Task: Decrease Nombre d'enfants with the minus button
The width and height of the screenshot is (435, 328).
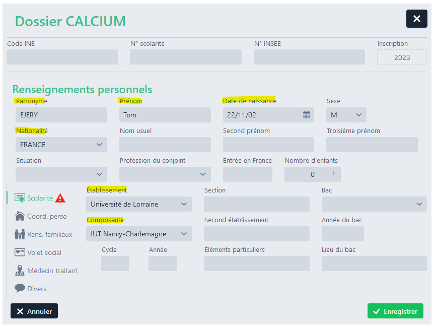Action: pyautogui.click(x=292, y=174)
